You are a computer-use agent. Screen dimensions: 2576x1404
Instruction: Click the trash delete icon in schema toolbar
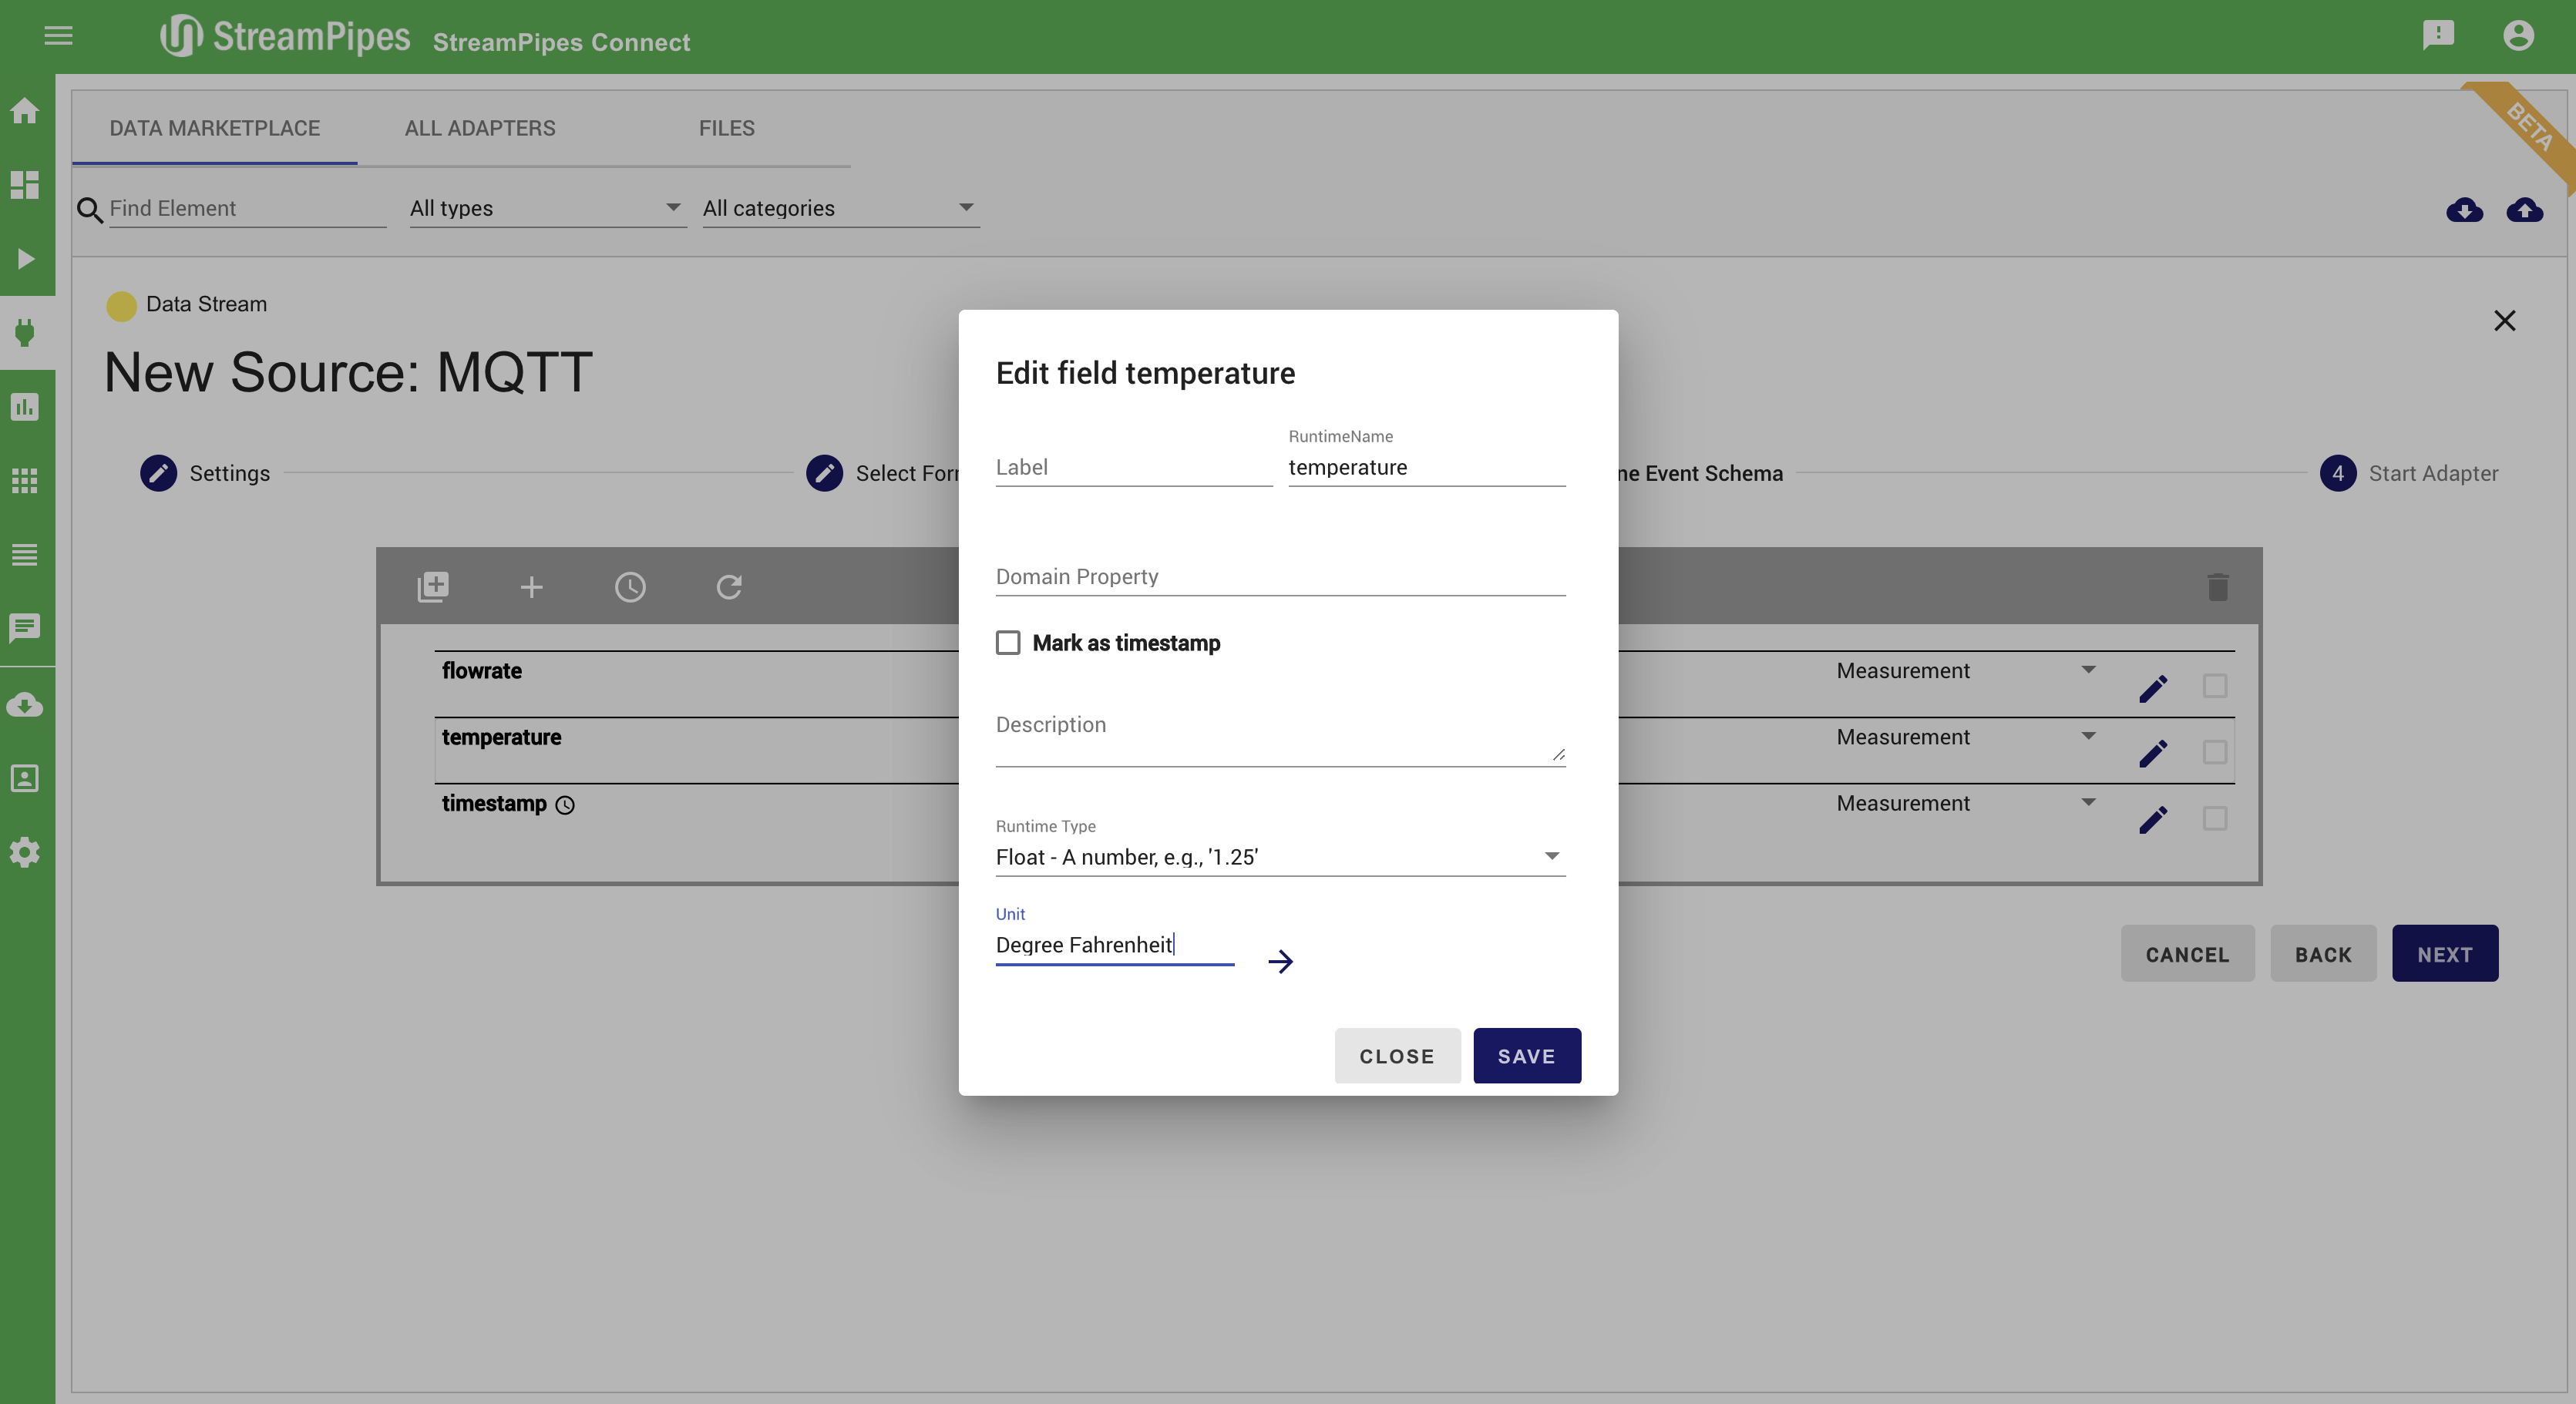pyautogui.click(x=2217, y=587)
